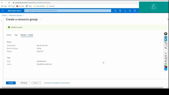169x95 pixels.
Task: Click the screenshot camera icon
Action: [166, 61]
